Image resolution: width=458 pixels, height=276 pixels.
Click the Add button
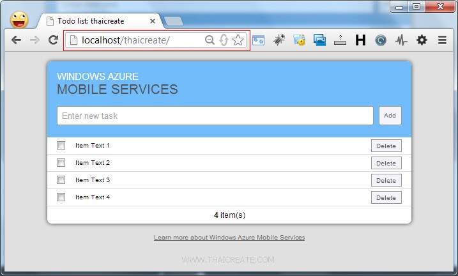[390, 116]
